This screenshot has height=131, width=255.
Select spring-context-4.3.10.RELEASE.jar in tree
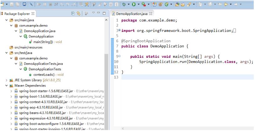pos(43,102)
